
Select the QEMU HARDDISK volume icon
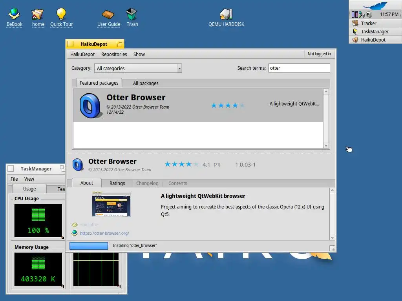pyautogui.click(x=226, y=17)
